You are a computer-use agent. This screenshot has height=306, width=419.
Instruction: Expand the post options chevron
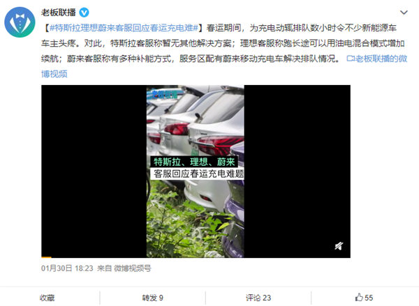pyautogui.click(x=404, y=13)
